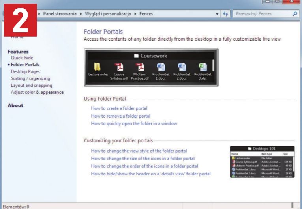This screenshot has width=302, height=209.
Task: Open Desktop Pages in the sidebar
Action: click(x=25, y=71)
